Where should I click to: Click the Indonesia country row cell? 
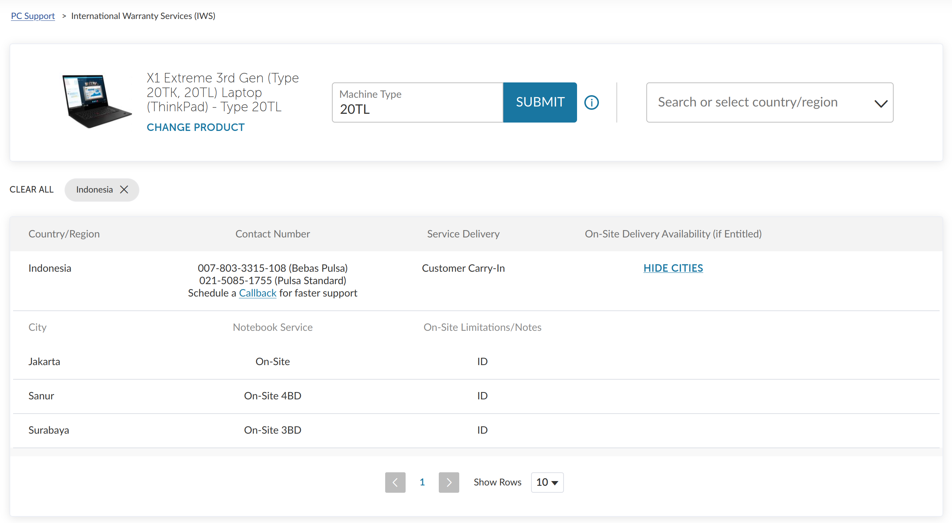point(50,268)
